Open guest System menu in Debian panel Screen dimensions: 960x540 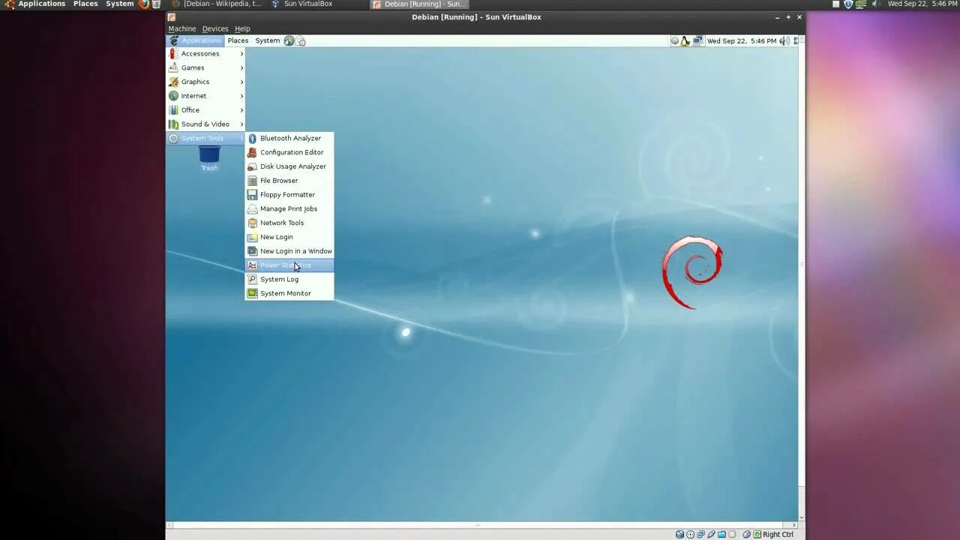pyautogui.click(x=267, y=40)
